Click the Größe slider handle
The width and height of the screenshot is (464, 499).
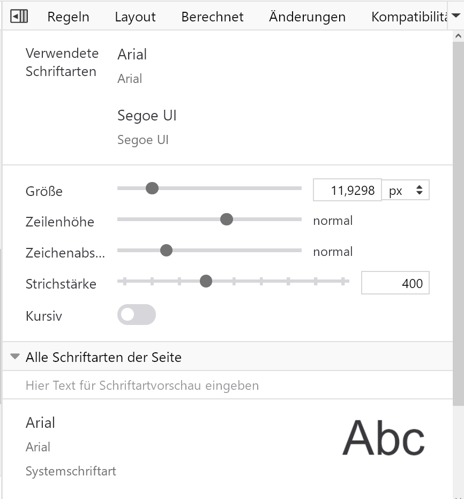[x=152, y=188]
